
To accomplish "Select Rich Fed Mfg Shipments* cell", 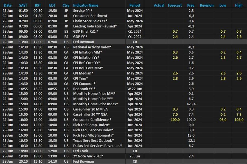I will point(93,135).
